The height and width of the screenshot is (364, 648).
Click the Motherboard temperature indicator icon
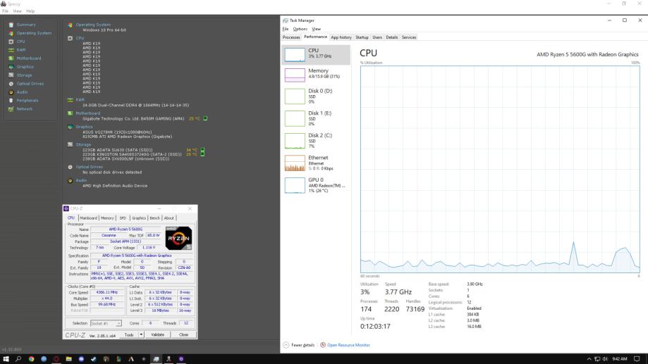pyautogui.click(x=205, y=118)
